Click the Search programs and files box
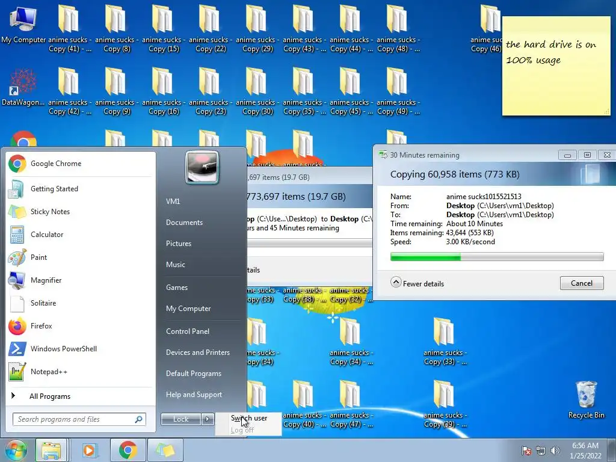This screenshot has height=462, width=616. coord(79,419)
